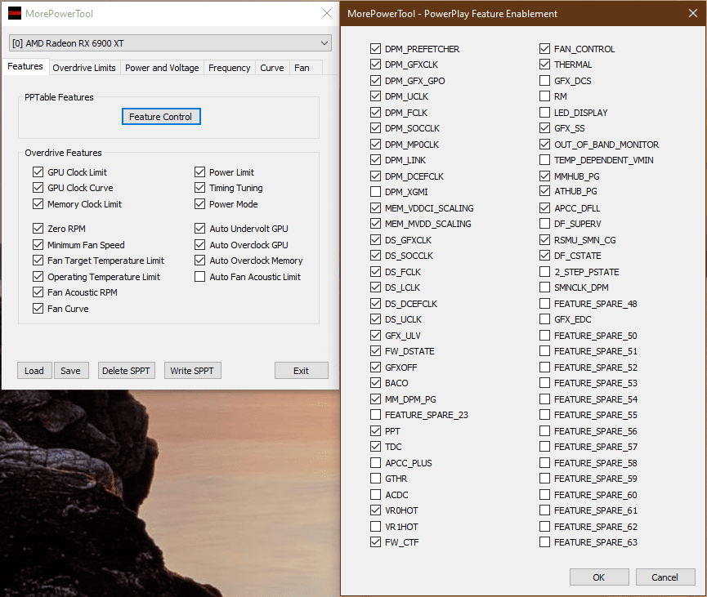Uncheck Fan Acoustic RPM
The width and height of the screenshot is (707, 597).
tap(38, 292)
